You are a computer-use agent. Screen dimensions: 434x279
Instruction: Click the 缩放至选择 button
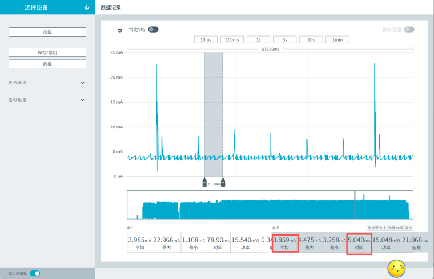376,228
